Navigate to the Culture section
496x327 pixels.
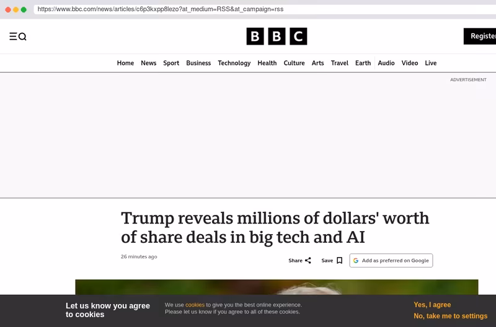click(294, 63)
